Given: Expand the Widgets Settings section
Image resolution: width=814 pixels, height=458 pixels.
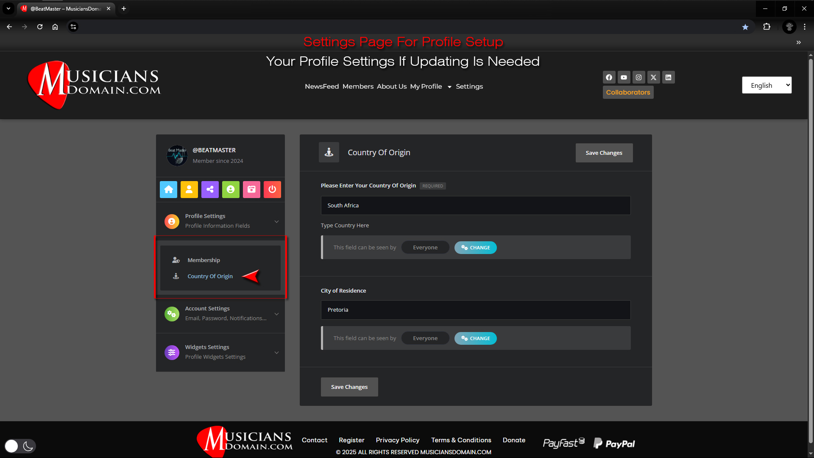Looking at the screenshot, I should 220,352.
